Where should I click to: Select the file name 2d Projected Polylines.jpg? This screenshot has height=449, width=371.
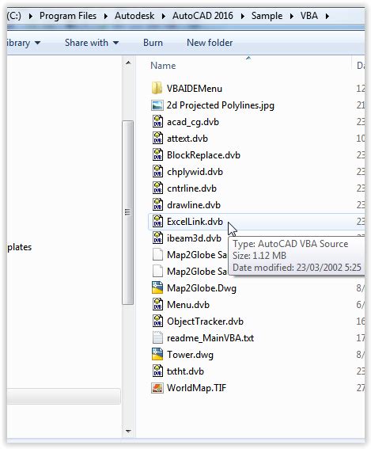pos(221,105)
